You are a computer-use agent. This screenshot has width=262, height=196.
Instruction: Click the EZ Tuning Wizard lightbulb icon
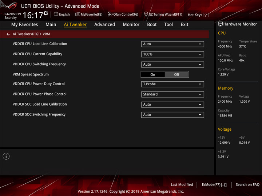point(146,14)
